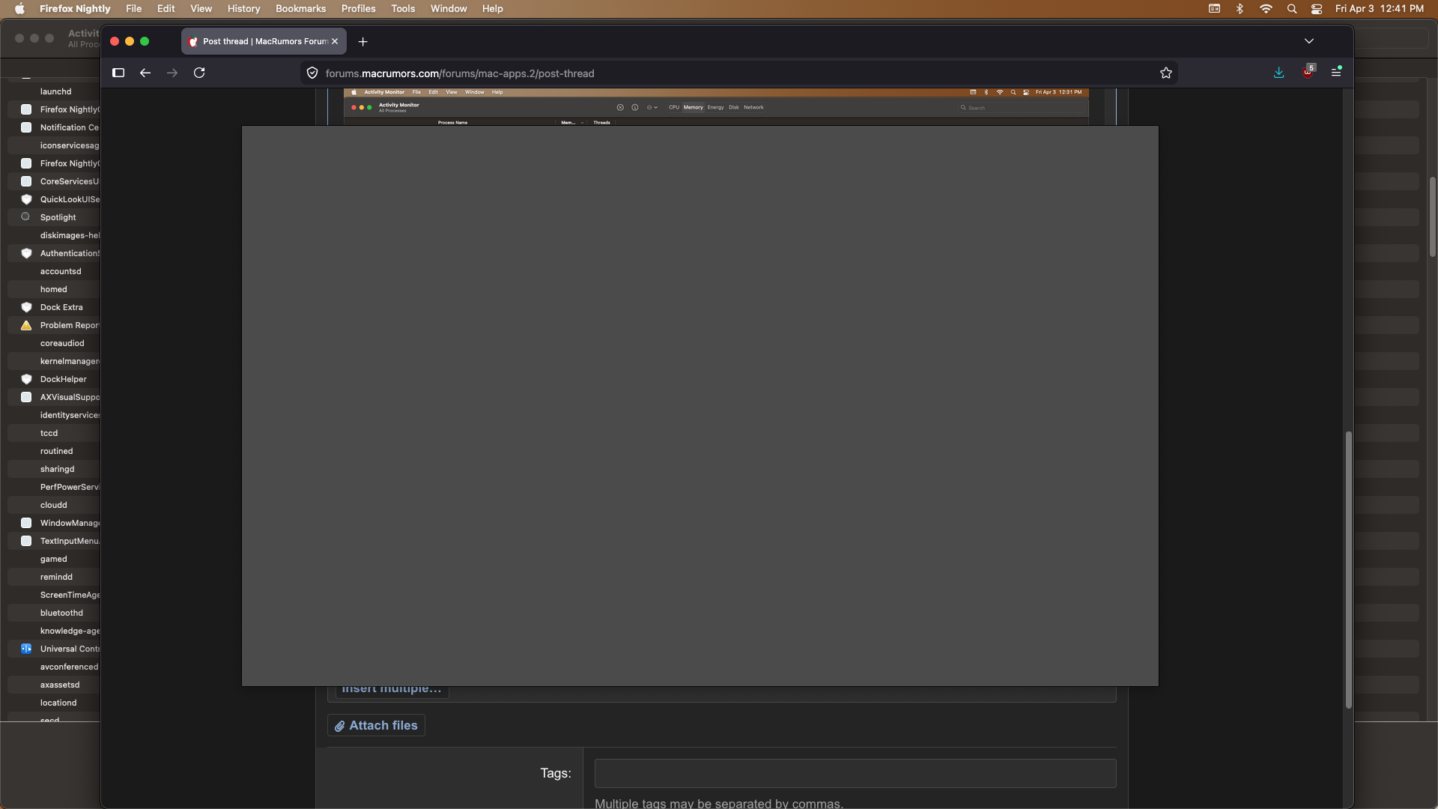
Task: Open the Wi-Fi status menu
Action: click(x=1266, y=9)
